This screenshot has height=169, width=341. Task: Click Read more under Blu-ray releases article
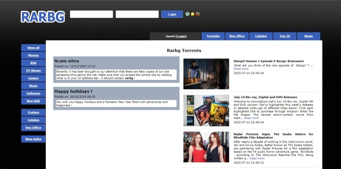[251, 118]
